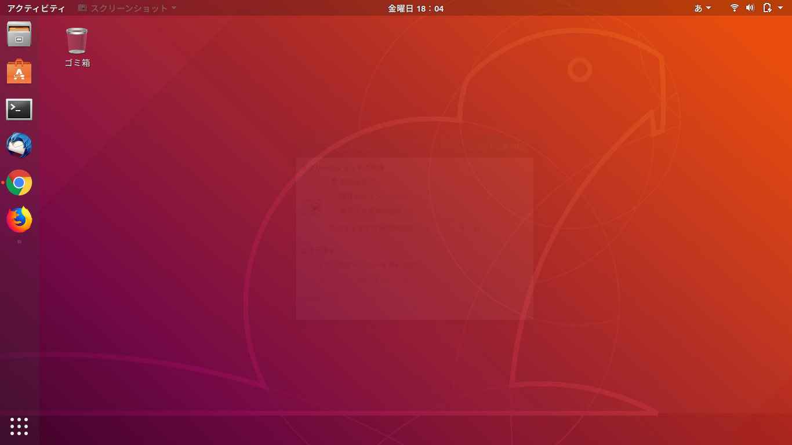The width and height of the screenshot is (792, 445).
Task: Launch Thunderbird mail from the dock
Action: [x=19, y=145]
